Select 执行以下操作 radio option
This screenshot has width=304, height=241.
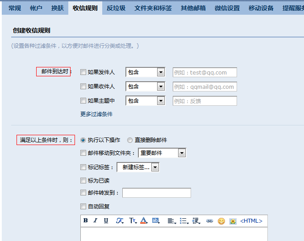click(x=83, y=140)
